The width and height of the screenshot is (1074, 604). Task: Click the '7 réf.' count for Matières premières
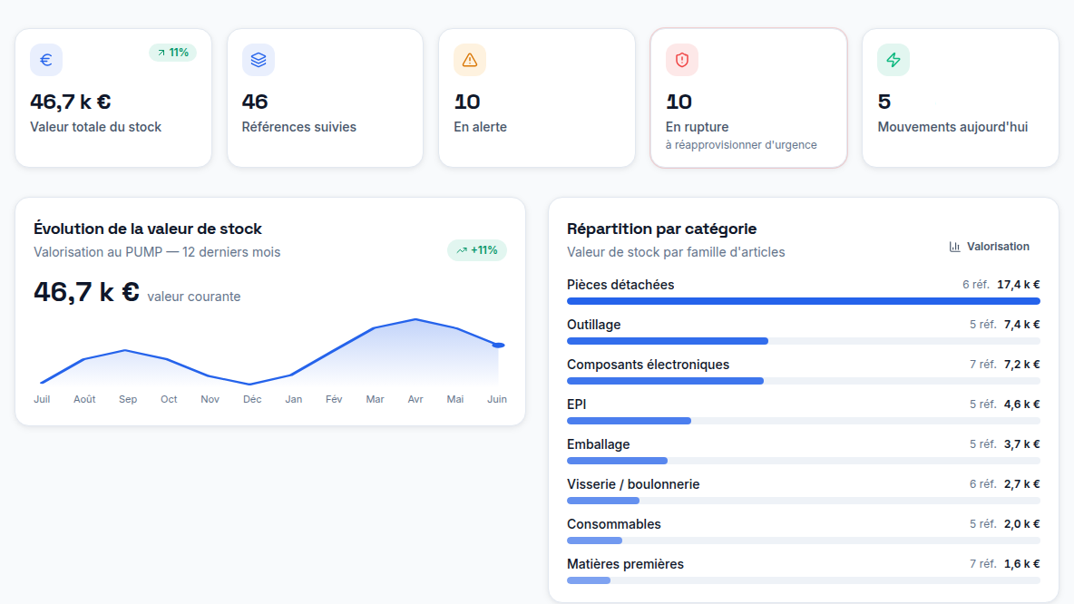tap(983, 564)
